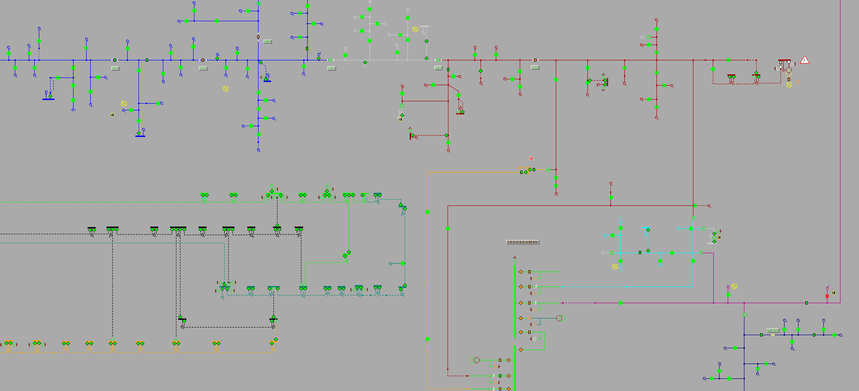Select the yellow generator symbol below the grey busbar

pos(415,29)
